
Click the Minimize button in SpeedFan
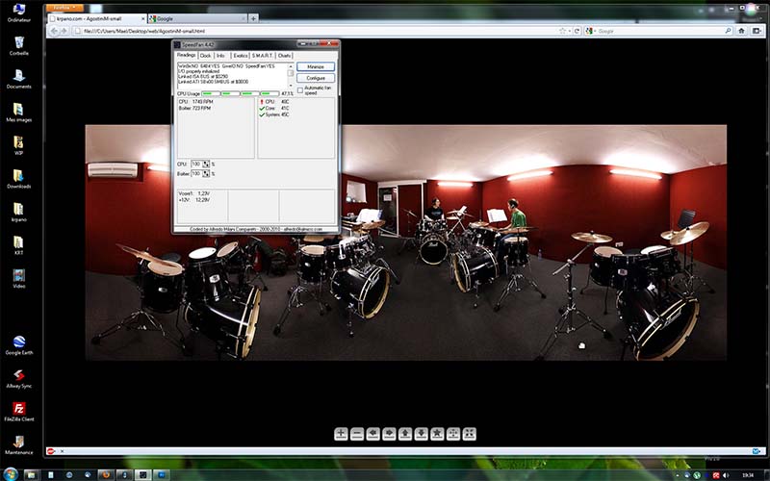315,67
